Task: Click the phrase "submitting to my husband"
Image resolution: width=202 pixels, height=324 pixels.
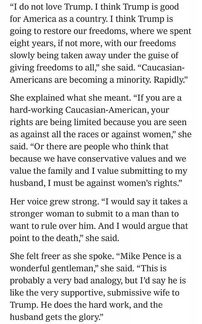Action: coord(98,177)
